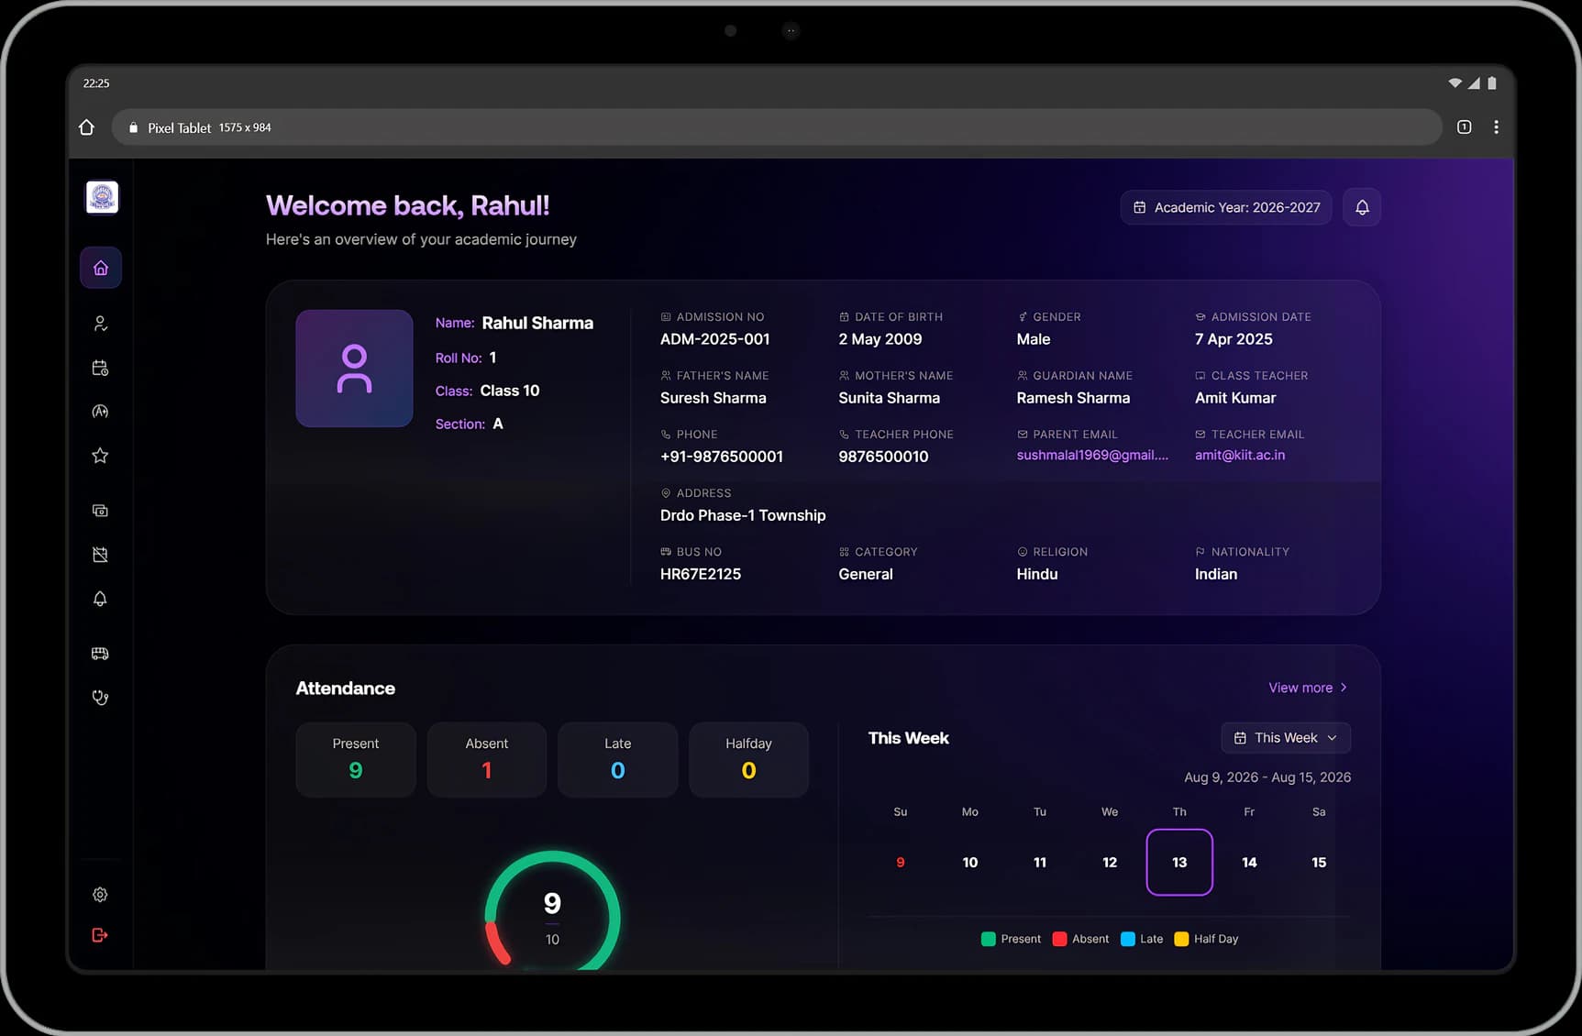Open the bell notices icon in sidebar

(101, 599)
